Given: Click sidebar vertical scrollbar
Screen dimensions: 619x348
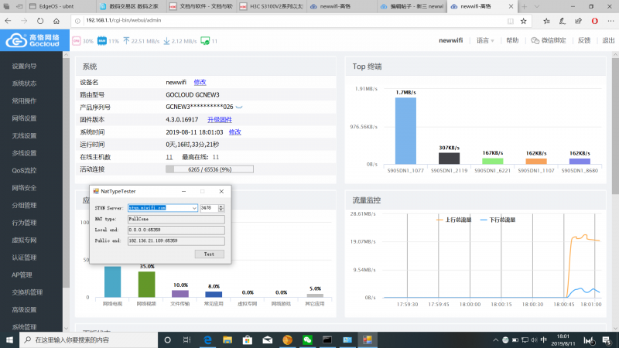Looking at the screenshot, I should 66,173.
